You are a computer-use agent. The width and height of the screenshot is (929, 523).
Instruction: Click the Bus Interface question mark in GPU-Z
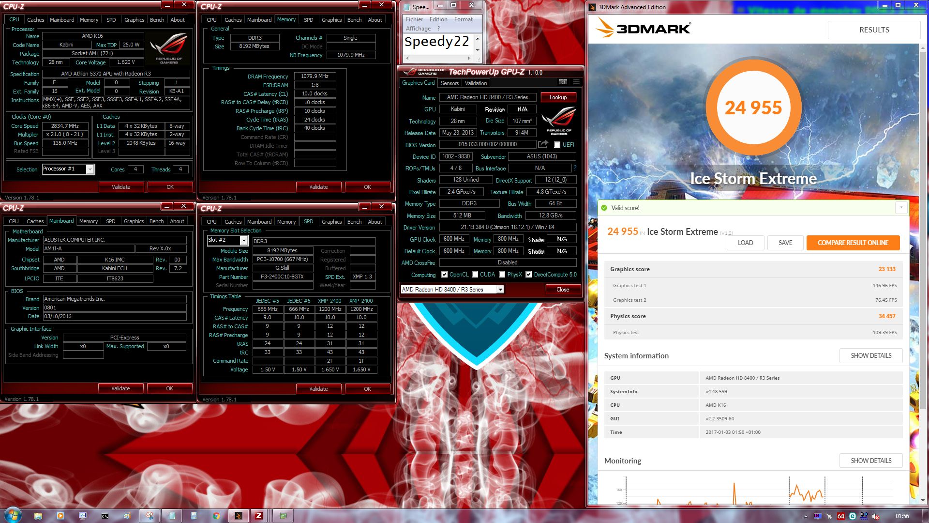(575, 168)
